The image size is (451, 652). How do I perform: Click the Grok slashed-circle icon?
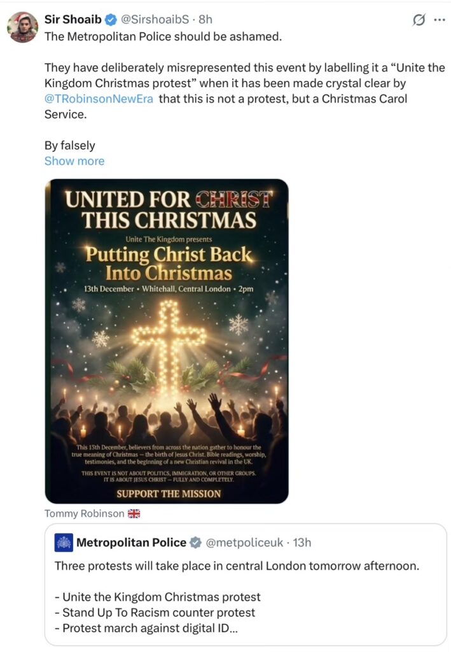[419, 20]
